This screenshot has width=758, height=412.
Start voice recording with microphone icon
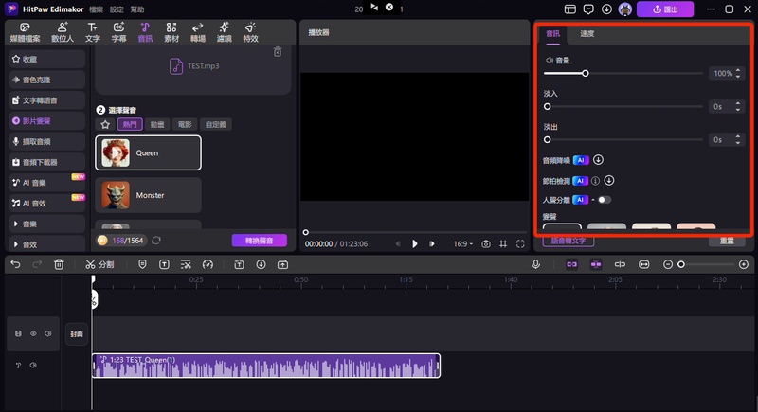click(535, 264)
